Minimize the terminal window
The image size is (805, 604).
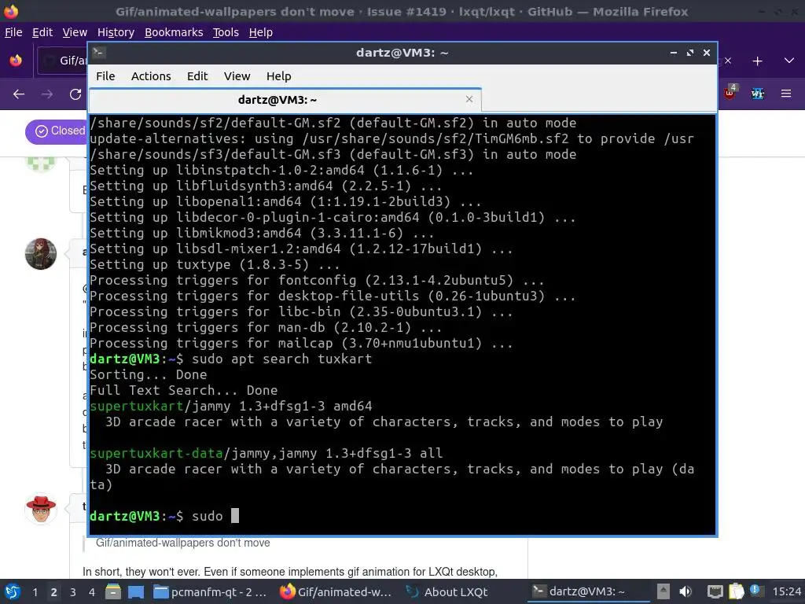click(673, 53)
